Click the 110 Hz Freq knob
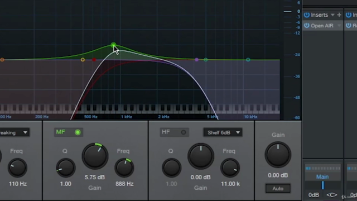357x201 pixels. coord(17,168)
